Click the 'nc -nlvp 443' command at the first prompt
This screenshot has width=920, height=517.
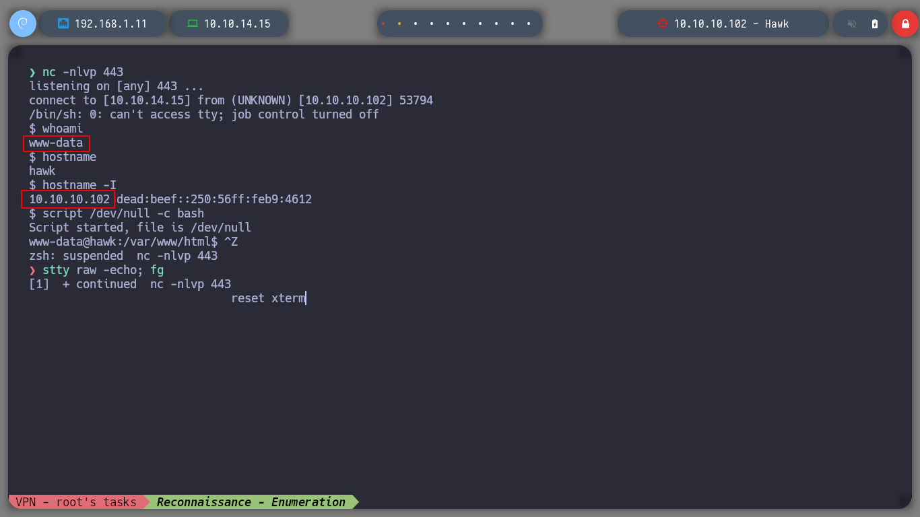pyautogui.click(x=83, y=72)
